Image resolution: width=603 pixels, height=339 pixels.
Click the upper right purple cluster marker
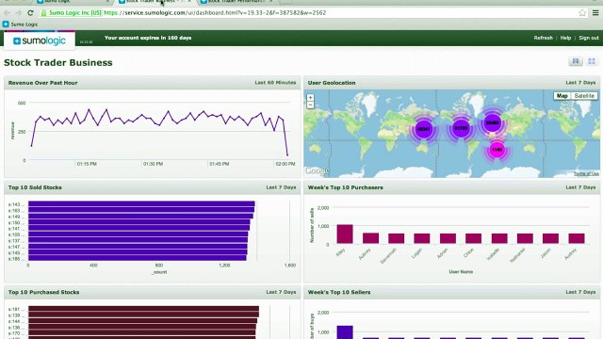pyautogui.click(x=492, y=123)
